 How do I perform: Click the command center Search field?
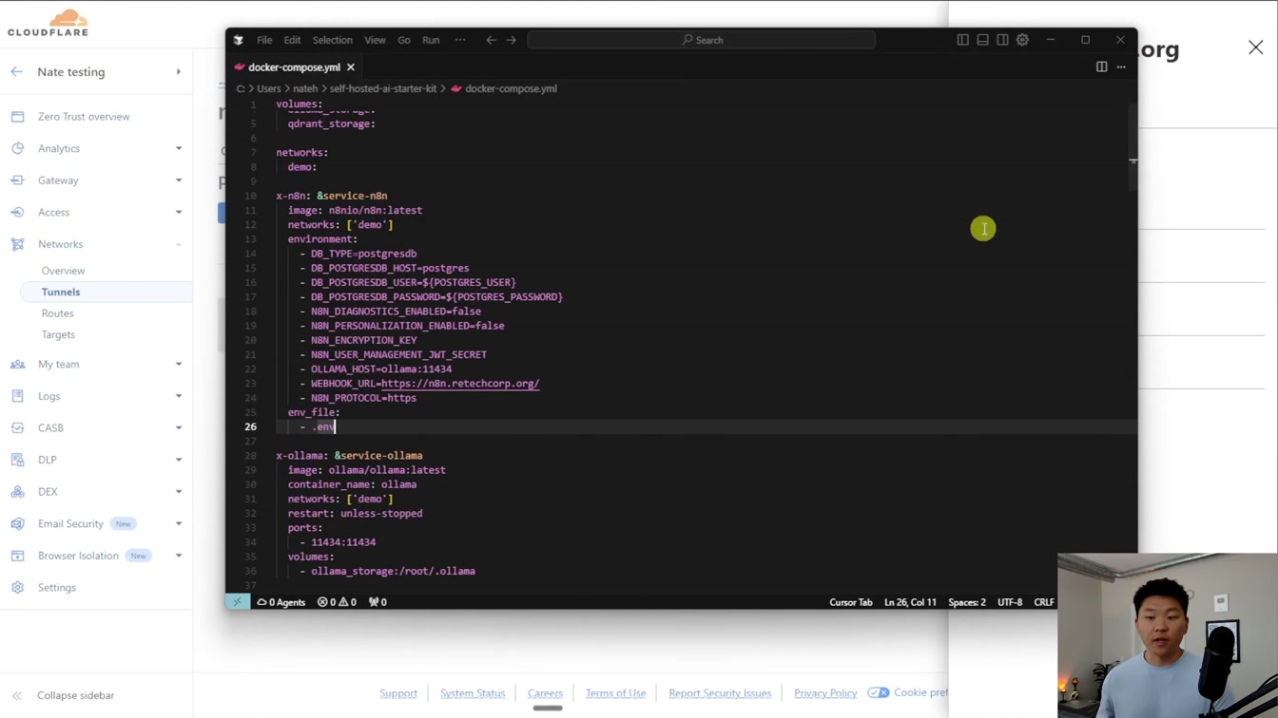(702, 40)
